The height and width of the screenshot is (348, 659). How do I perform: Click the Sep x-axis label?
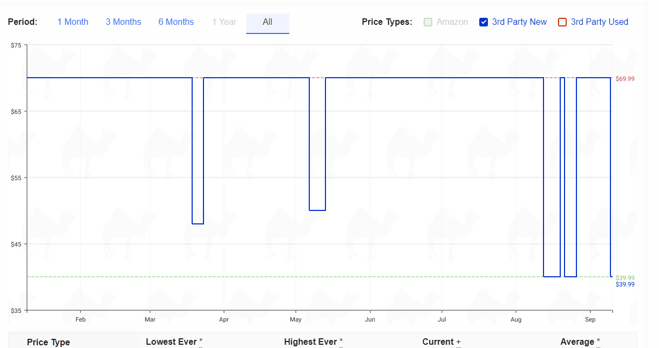pyautogui.click(x=590, y=319)
